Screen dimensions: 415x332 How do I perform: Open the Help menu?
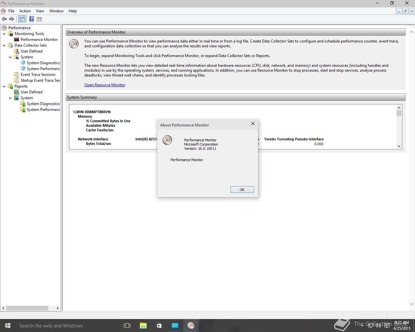pos(73,11)
